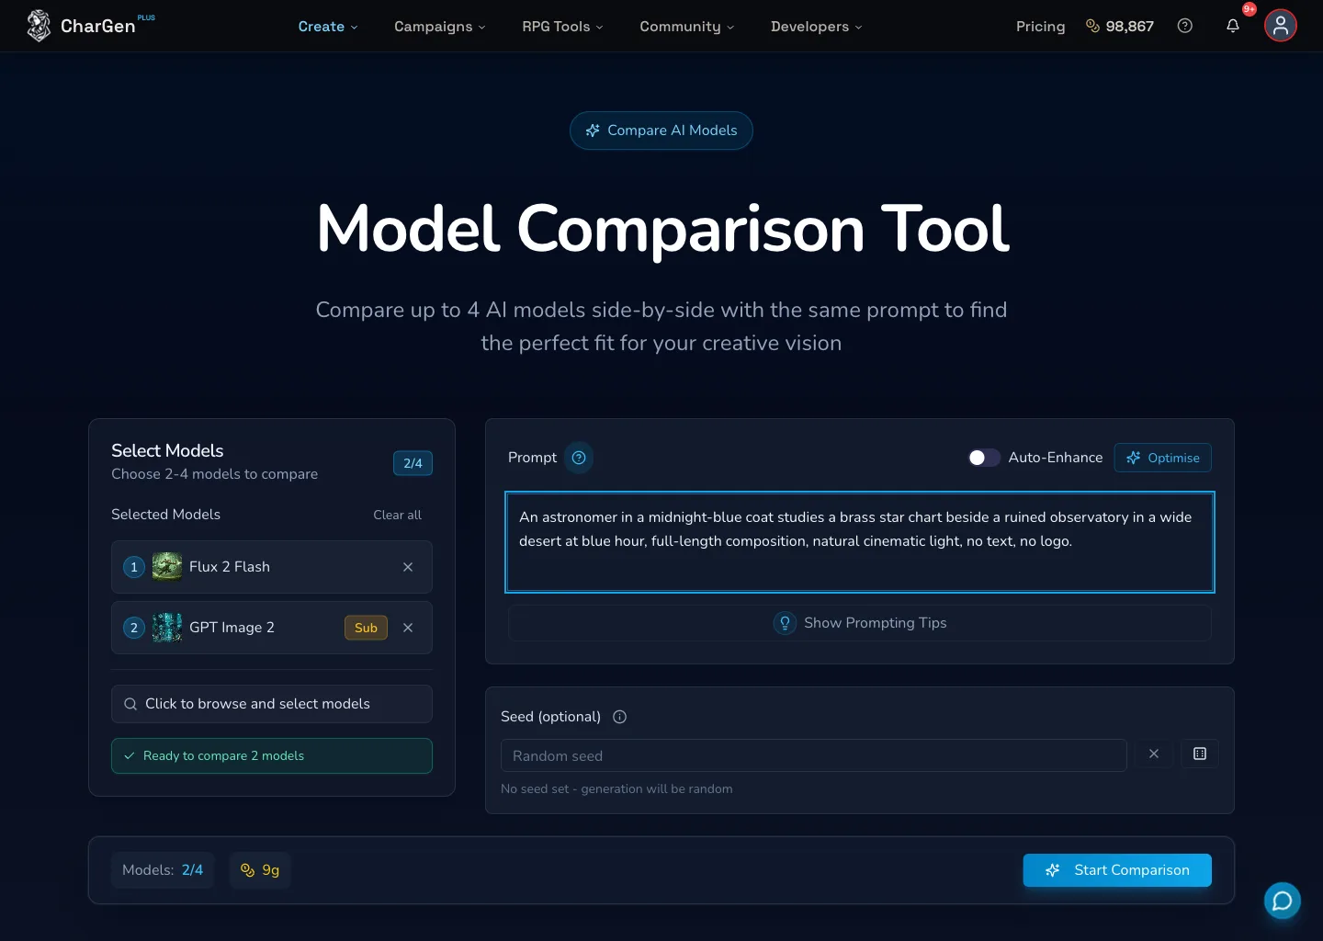Click the Sub badge on GPT Image 2
This screenshot has height=941, width=1323.
[366, 628]
